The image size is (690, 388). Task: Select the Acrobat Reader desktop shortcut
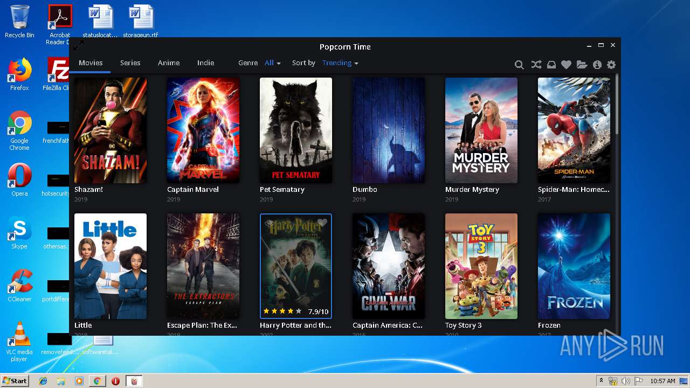click(60, 25)
